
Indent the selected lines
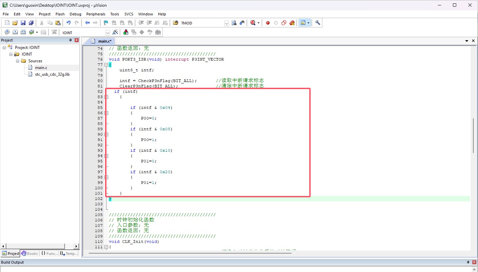tap(141, 23)
